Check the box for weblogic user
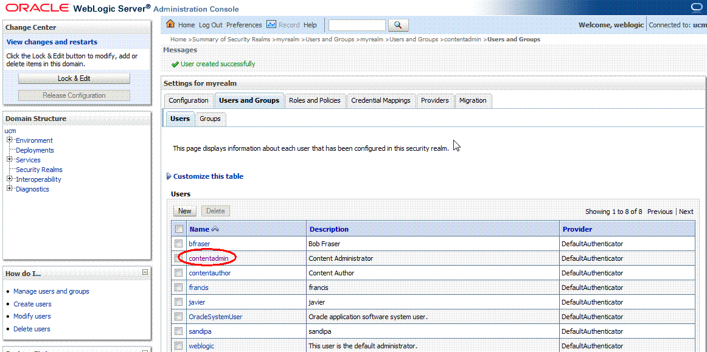This screenshot has height=352, width=707. pyautogui.click(x=179, y=346)
